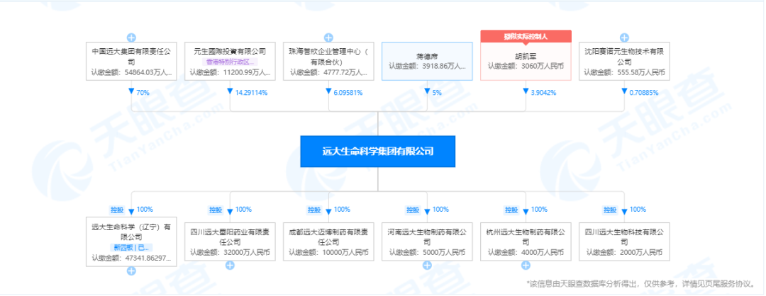The height and width of the screenshot is (296, 766).
Task: Click the 认缴金额 11200.99万 value
Action: coord(230,72)
